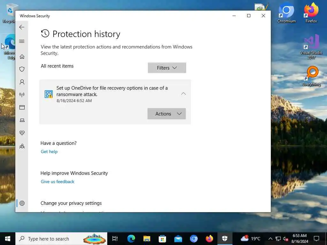The width and height of the screenshot is (327, 245).
Task: Maximize the Windows Security window
Action: point(248,16)
